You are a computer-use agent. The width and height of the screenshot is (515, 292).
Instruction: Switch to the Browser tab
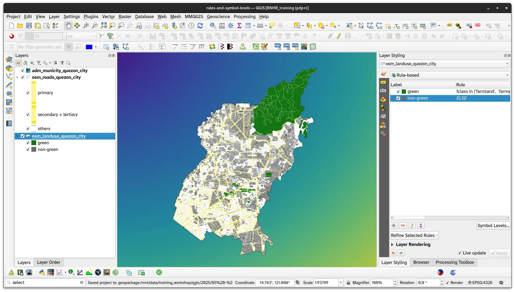(x=421, y=262)
